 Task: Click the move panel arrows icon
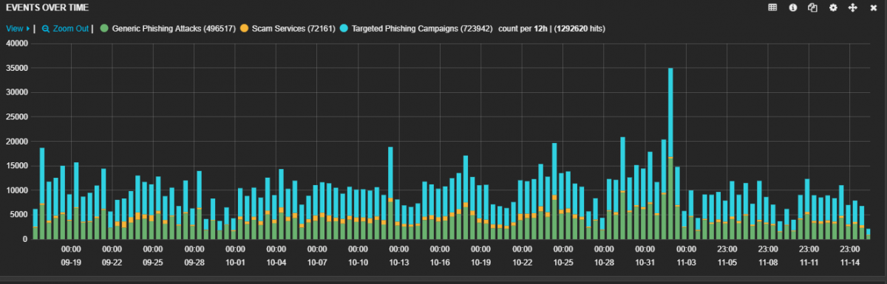click(852, 7)
